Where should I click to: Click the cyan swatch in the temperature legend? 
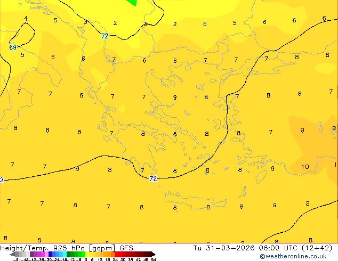pyautogui.click(x=65, y=254)
